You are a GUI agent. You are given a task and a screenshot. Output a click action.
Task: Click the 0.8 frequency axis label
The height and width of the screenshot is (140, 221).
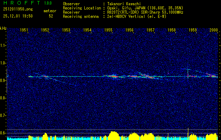click(2, 98)
